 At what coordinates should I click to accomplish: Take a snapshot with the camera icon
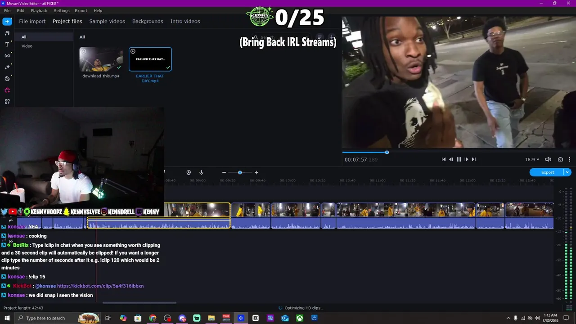coord(560,159)
